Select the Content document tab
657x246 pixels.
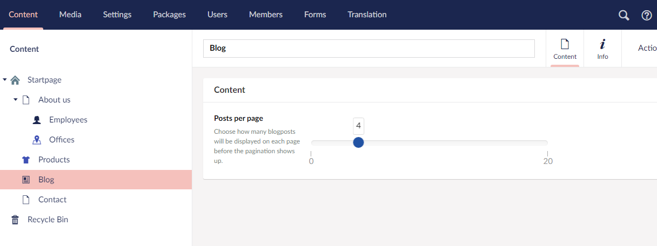(x=565, y=49)
